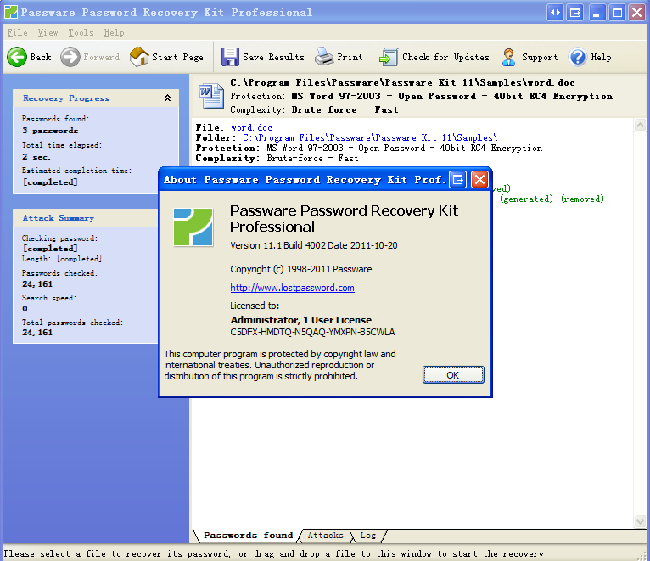Click OK in the About dialog

point(453,375)
